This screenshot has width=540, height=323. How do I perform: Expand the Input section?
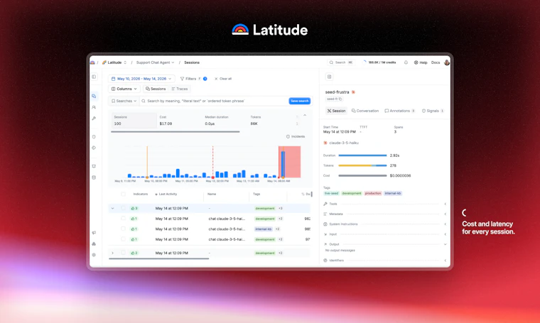tap(385, 234)
